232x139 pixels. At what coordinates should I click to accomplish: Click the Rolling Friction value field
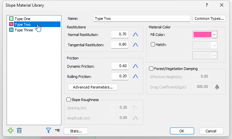pyautogui.click(x=120, y=76)
